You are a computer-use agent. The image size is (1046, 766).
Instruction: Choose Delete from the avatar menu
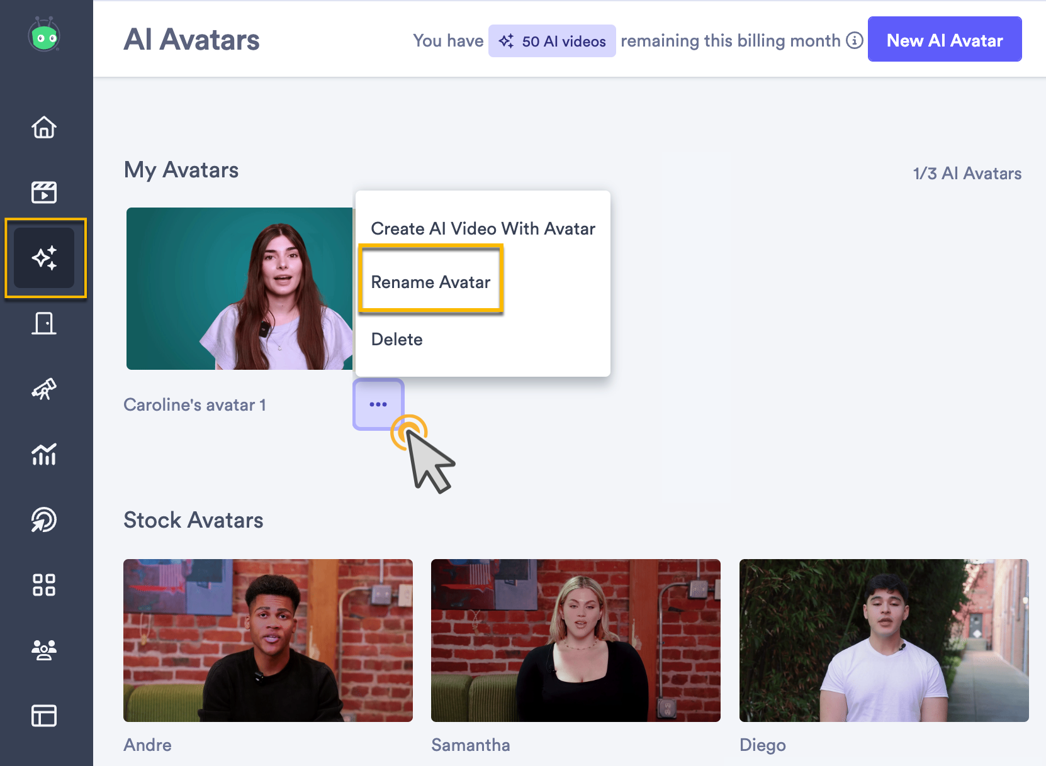click(396, 339)
